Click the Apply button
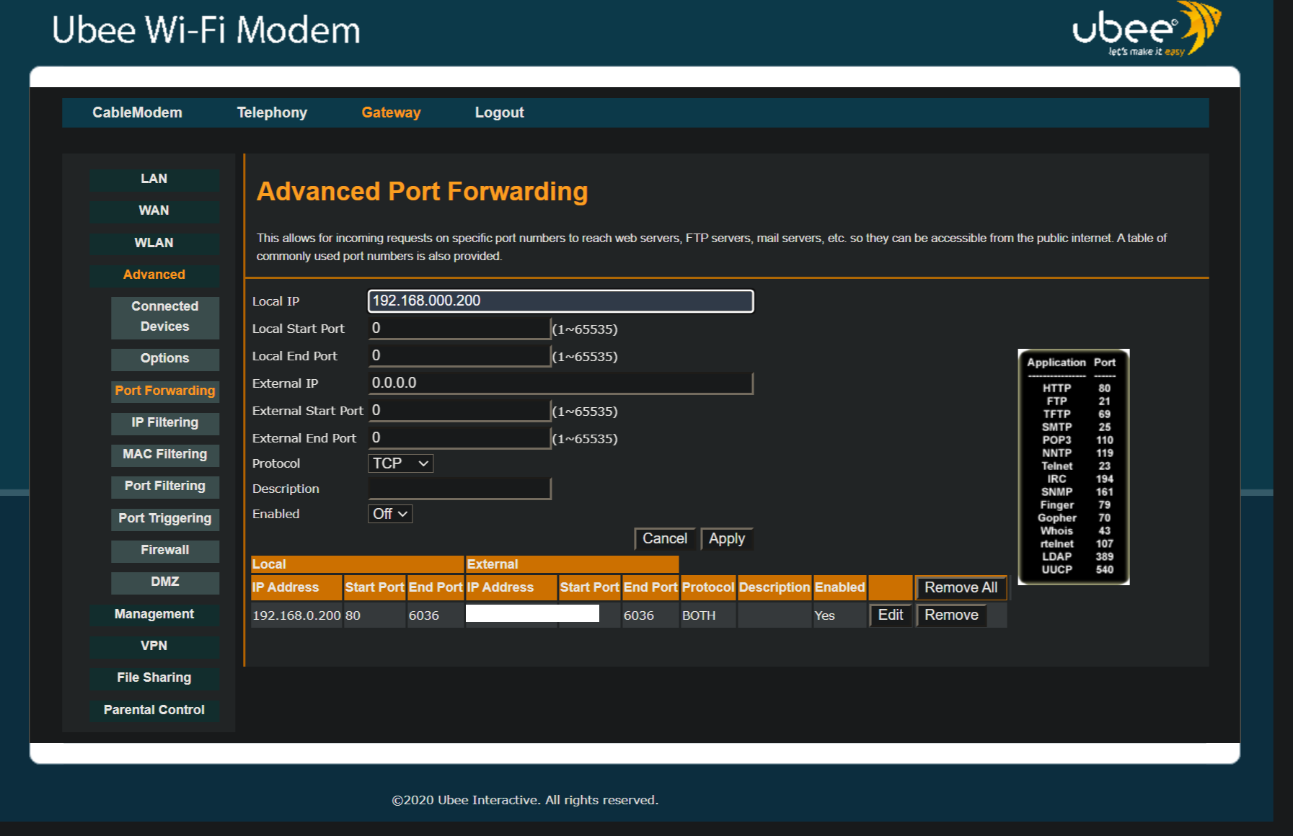 (727, 539)
